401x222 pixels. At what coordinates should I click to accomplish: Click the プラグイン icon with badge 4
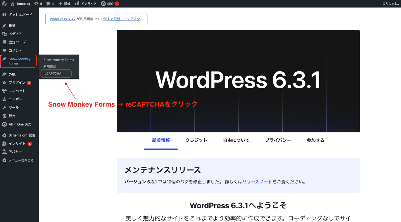(x=4, y=82)
